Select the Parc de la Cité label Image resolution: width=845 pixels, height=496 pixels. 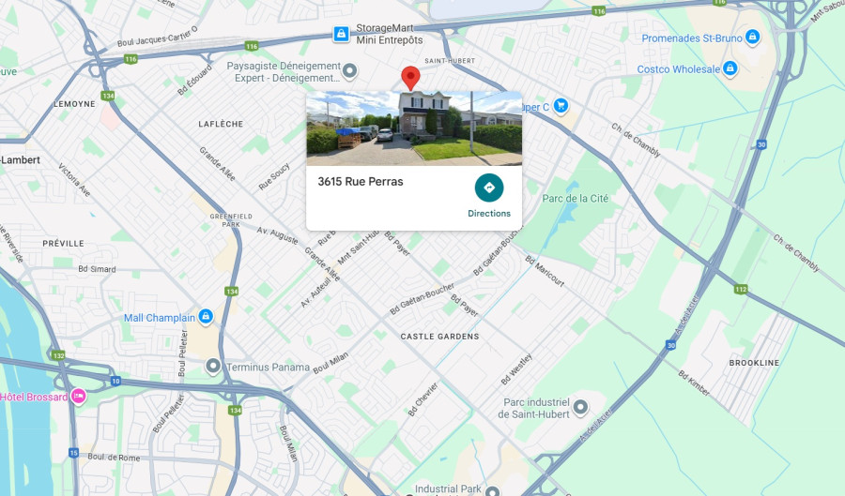click(575, 198)
